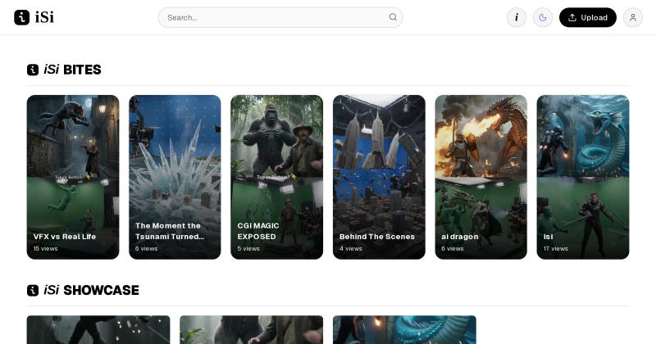This screenshot has width=656, height=344.
Task: Open "The Moment the Tsunami Turned..." bite
Action: click(x=175, y=177)
